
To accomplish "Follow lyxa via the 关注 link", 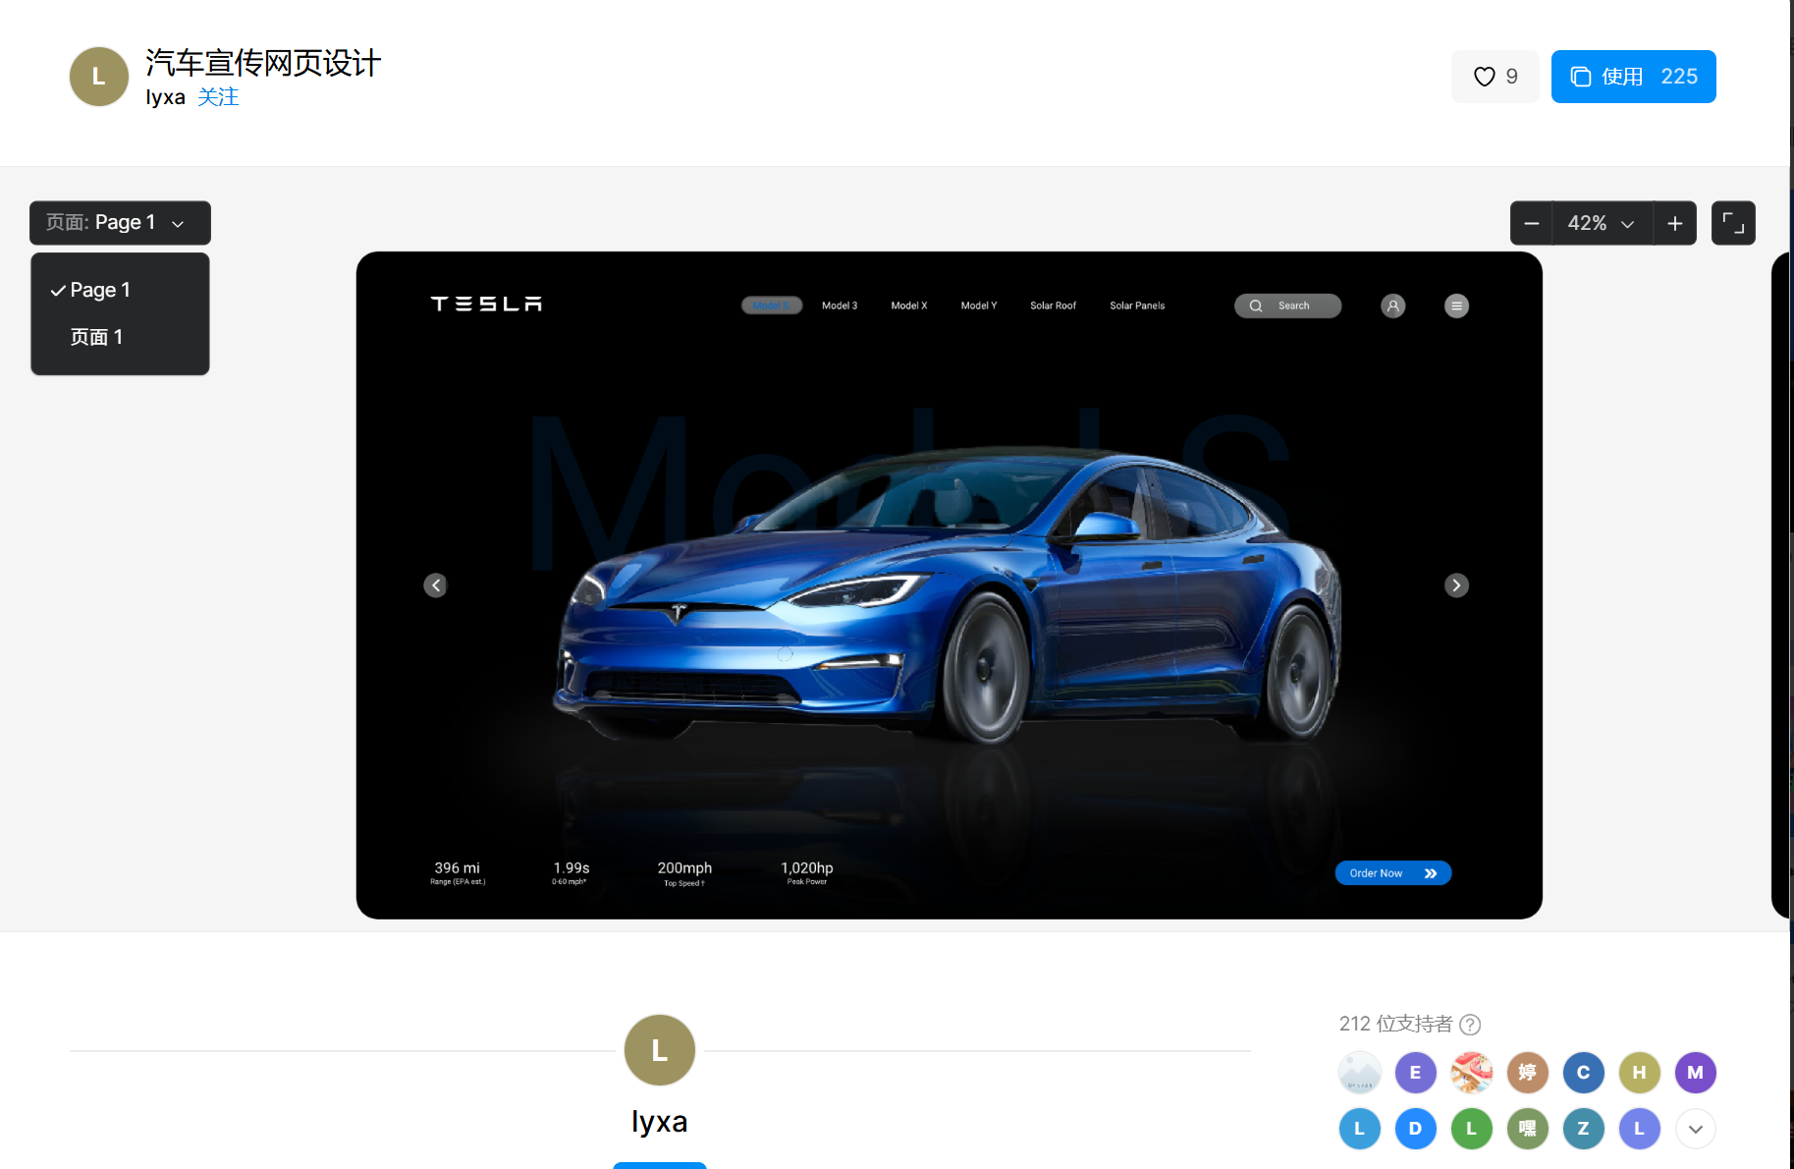I will 218,97.
